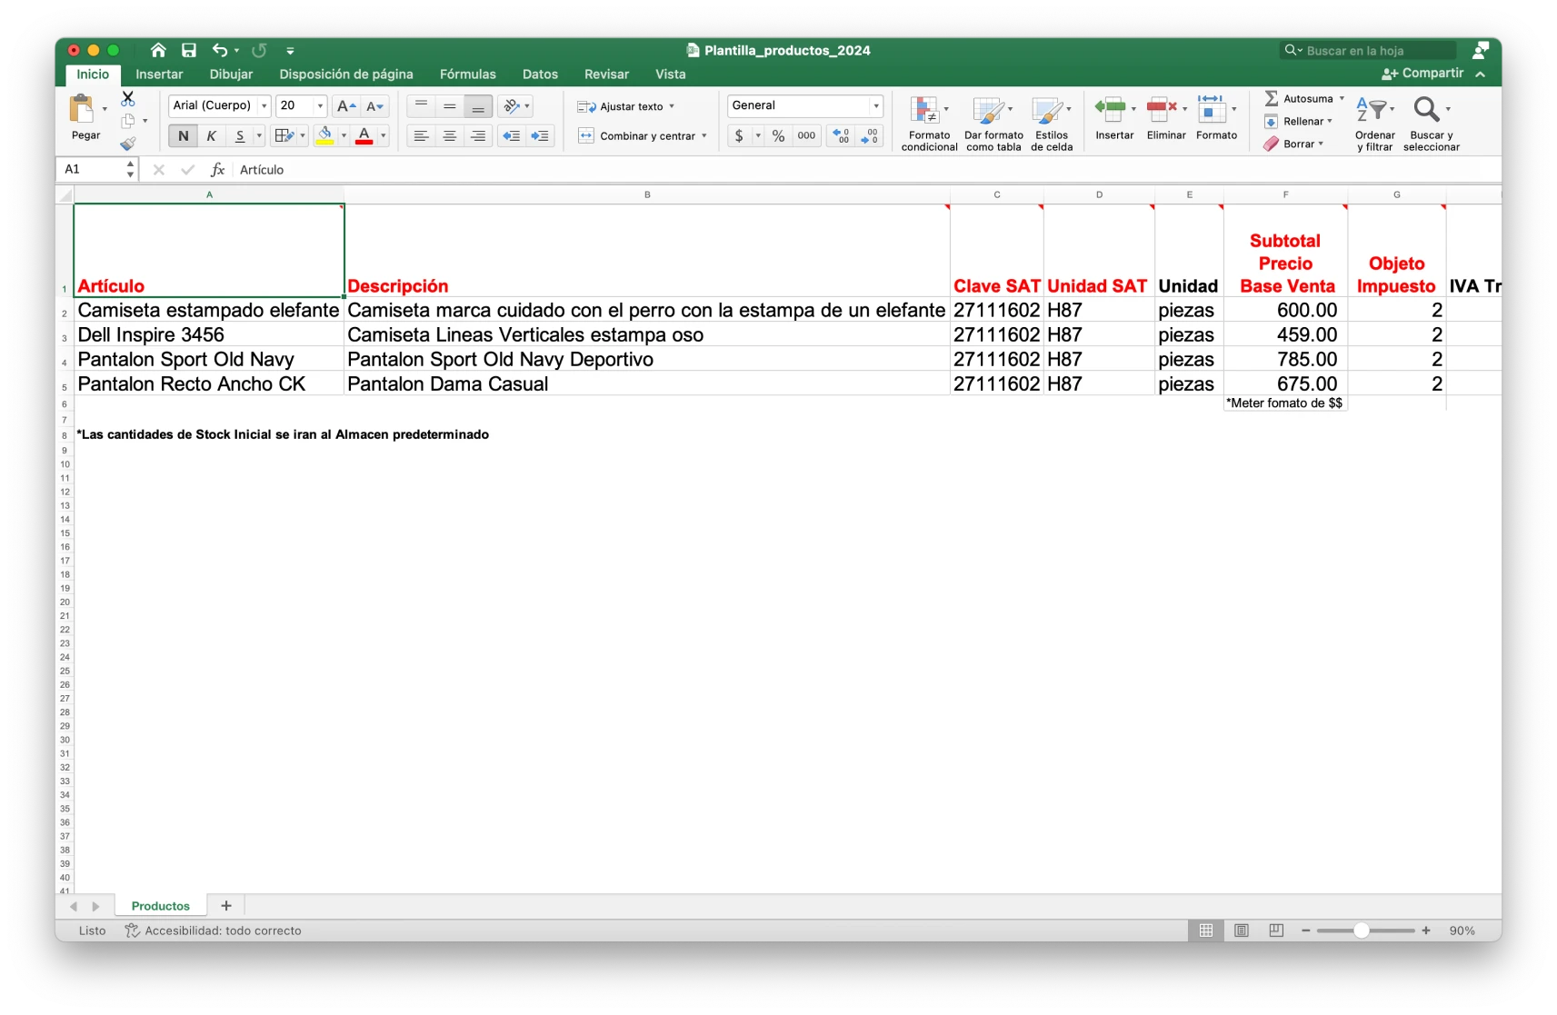Align text right
Screen dimensions: 1557x1015
point(478,135)
